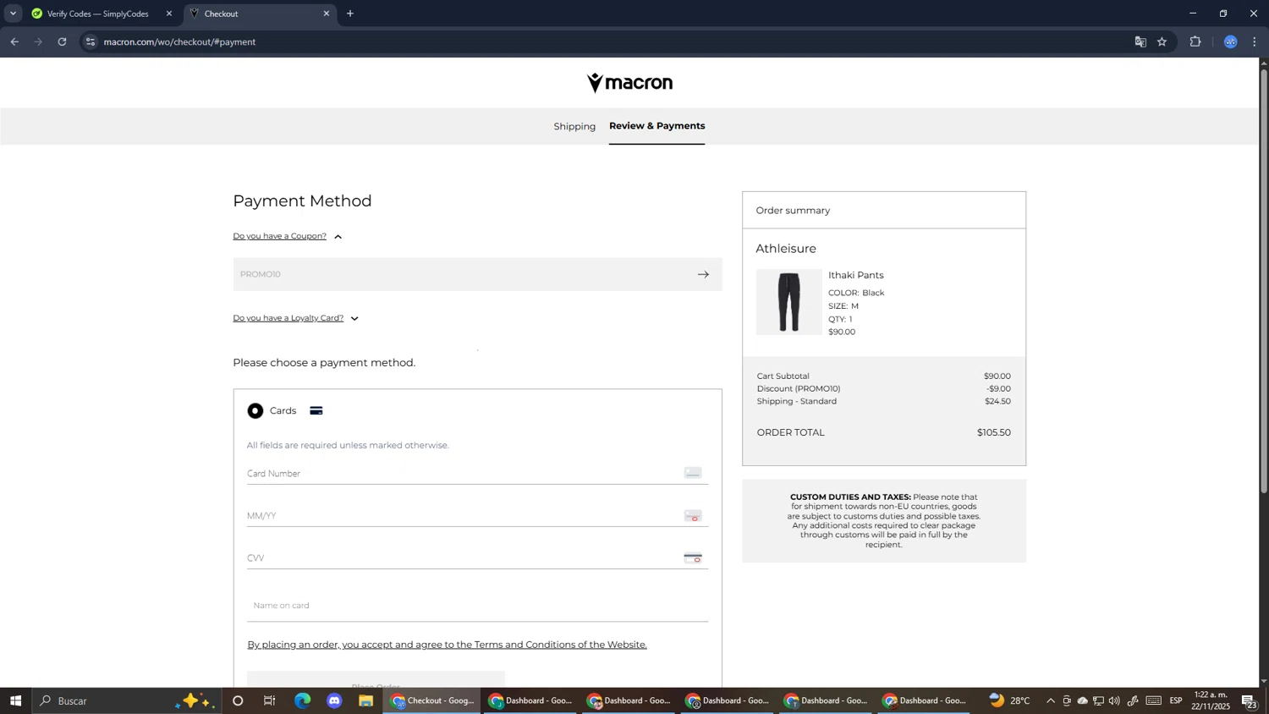The image size is (1269, 714).
Task: Click the expiry date helper icon
Action: tap(693, 516)
